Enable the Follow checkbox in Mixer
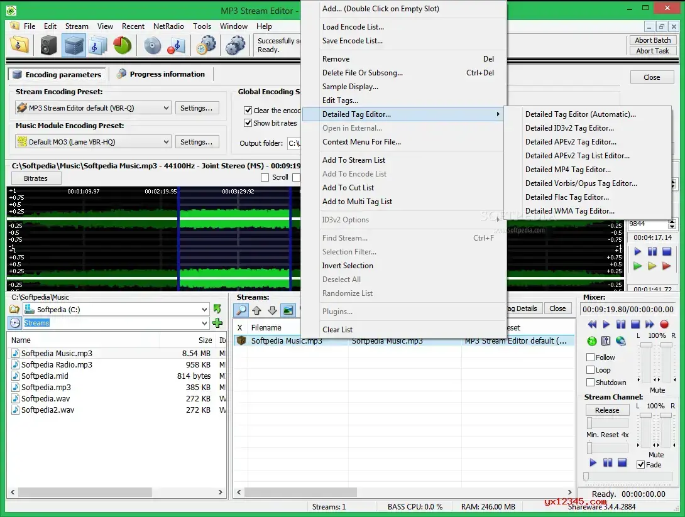 click(590, 357)
